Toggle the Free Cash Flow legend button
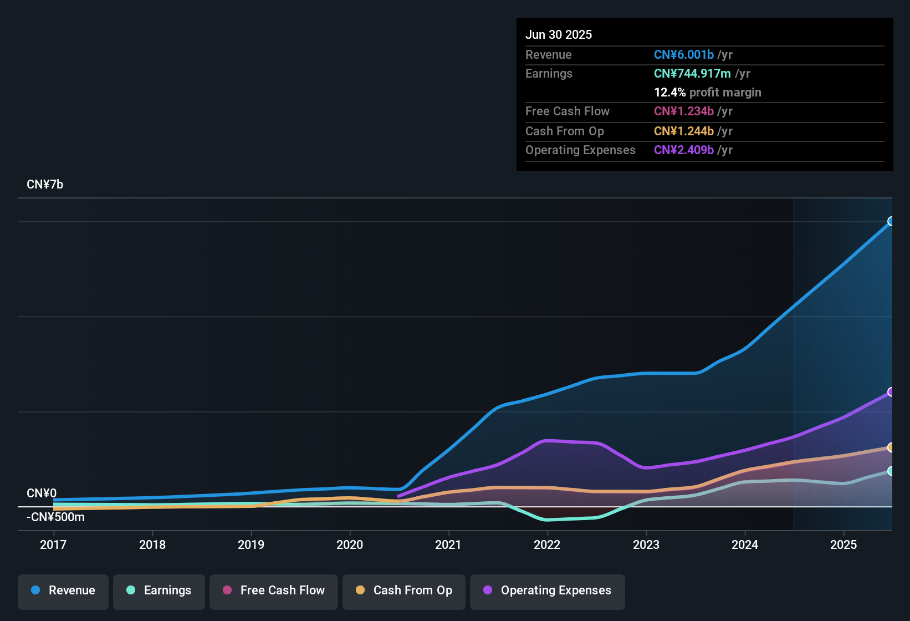The image size is (910, 621). click(x=274, y=591)
